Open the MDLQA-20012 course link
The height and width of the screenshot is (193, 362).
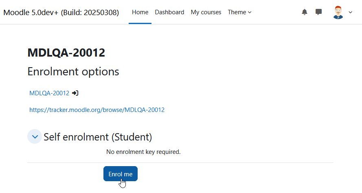click(x=49, y=93)
